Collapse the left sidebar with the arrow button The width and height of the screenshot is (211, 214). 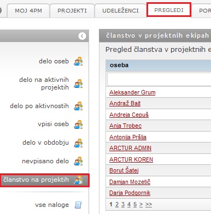[82, 36]
